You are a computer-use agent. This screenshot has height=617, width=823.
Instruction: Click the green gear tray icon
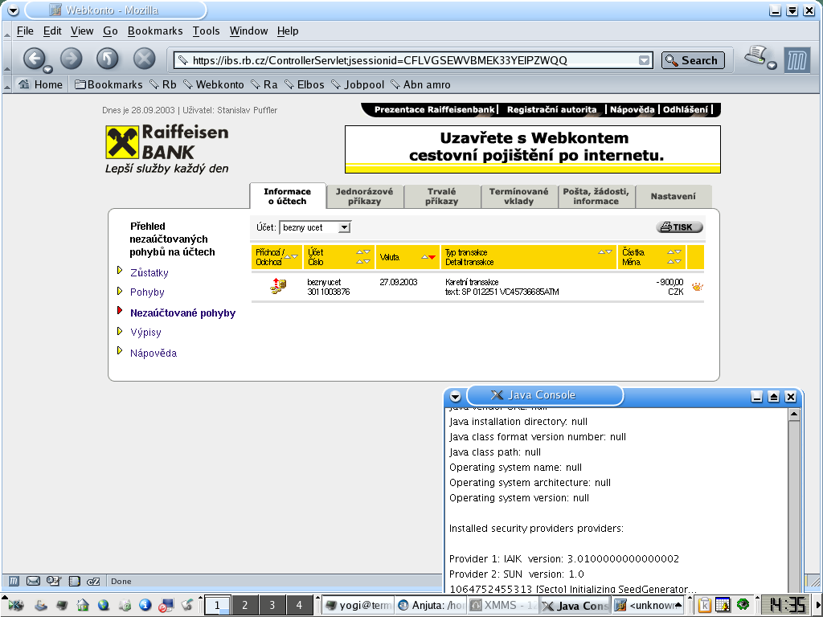(x=743, y=604)
